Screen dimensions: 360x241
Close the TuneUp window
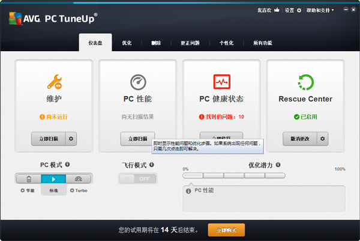tap(353, 10)
